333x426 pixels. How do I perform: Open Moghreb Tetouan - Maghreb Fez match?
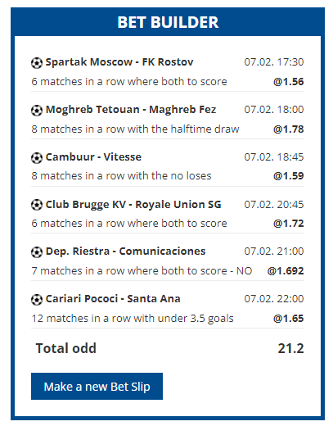coord(131,110)
